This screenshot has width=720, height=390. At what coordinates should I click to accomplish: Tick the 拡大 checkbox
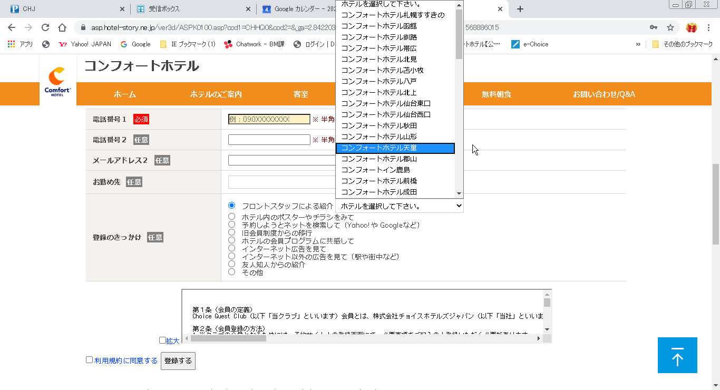pyautogui.click(x=163, y=340)
